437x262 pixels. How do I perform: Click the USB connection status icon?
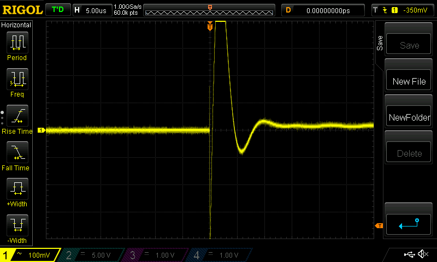coord(409,254)
